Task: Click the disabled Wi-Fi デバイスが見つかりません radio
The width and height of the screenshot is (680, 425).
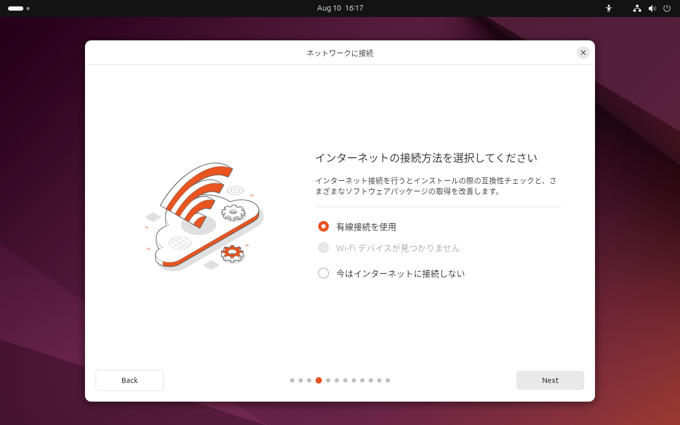Action: tap(324, 248)
